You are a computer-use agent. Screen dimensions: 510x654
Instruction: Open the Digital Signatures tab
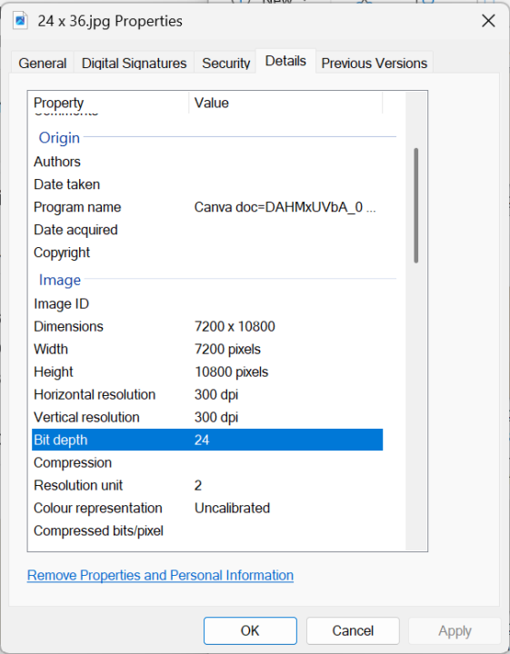pyautogui.click(x=134, y=63)
